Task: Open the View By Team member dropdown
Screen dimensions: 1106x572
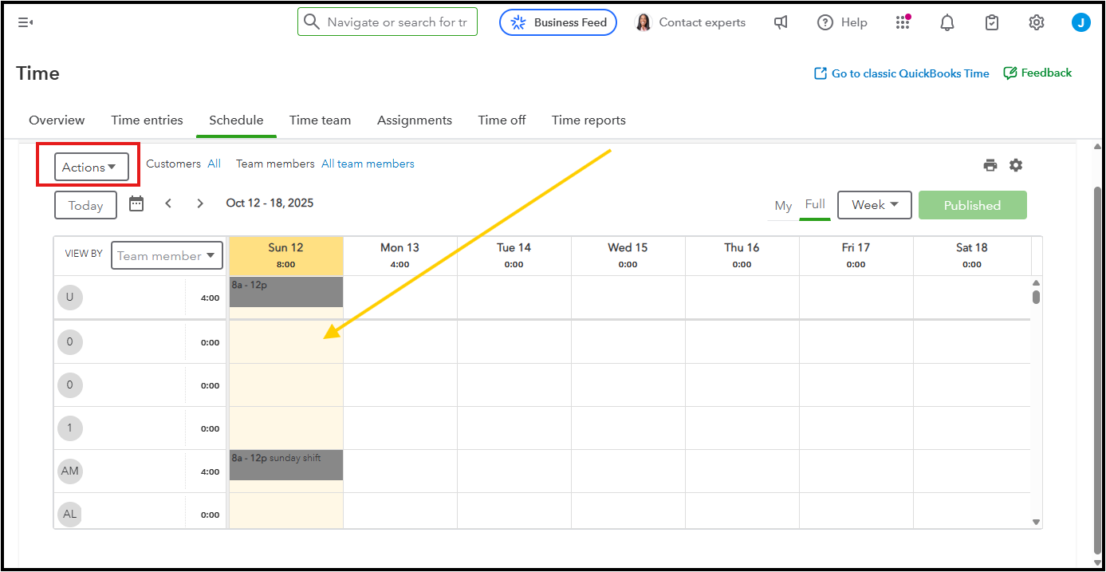Action: 167,255
